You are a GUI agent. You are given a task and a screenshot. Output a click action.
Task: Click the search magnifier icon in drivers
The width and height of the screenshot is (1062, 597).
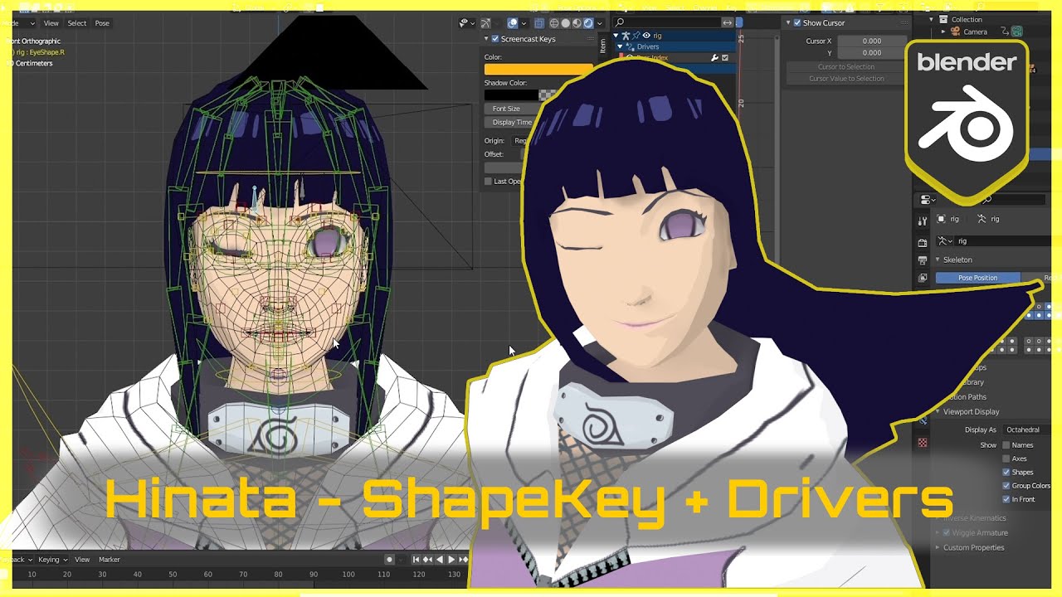tap(620, 22)
